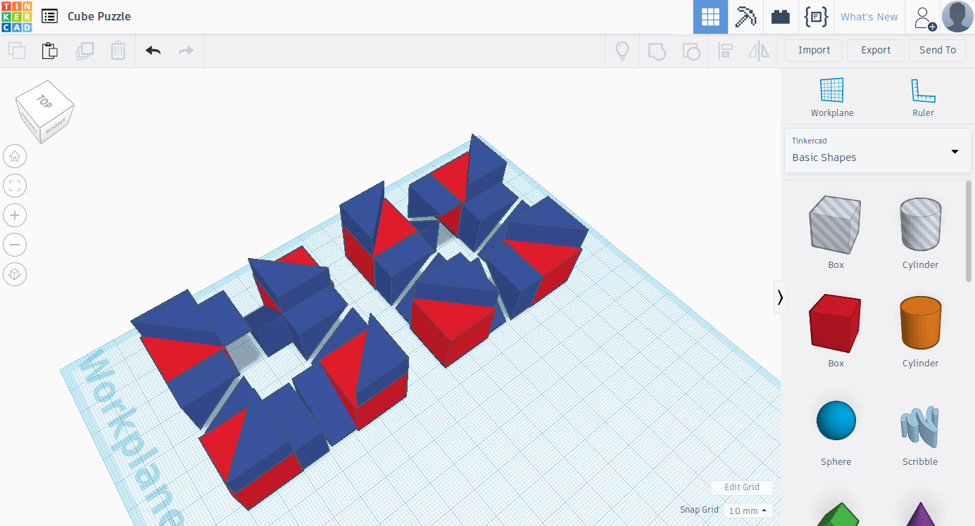Click the Zoom in plus button
The width and height of the screenshot is (975, 526).
click(x=15, y=215)
